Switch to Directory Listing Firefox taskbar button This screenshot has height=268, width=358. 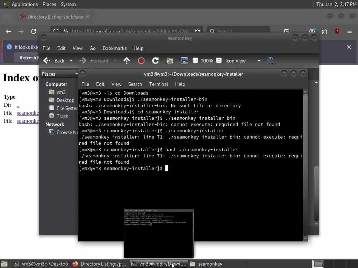point(100,264)
